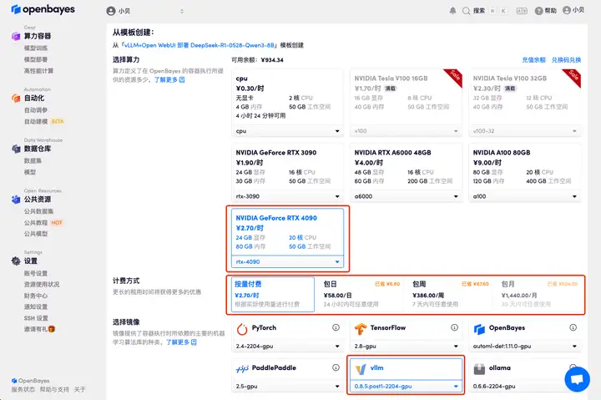The width and height of the screenshot is (601, 400).
Task: Select the cpu compute card
Action: click(287, 104)
